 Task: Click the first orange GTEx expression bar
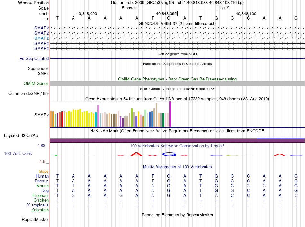tap(51, 119)
